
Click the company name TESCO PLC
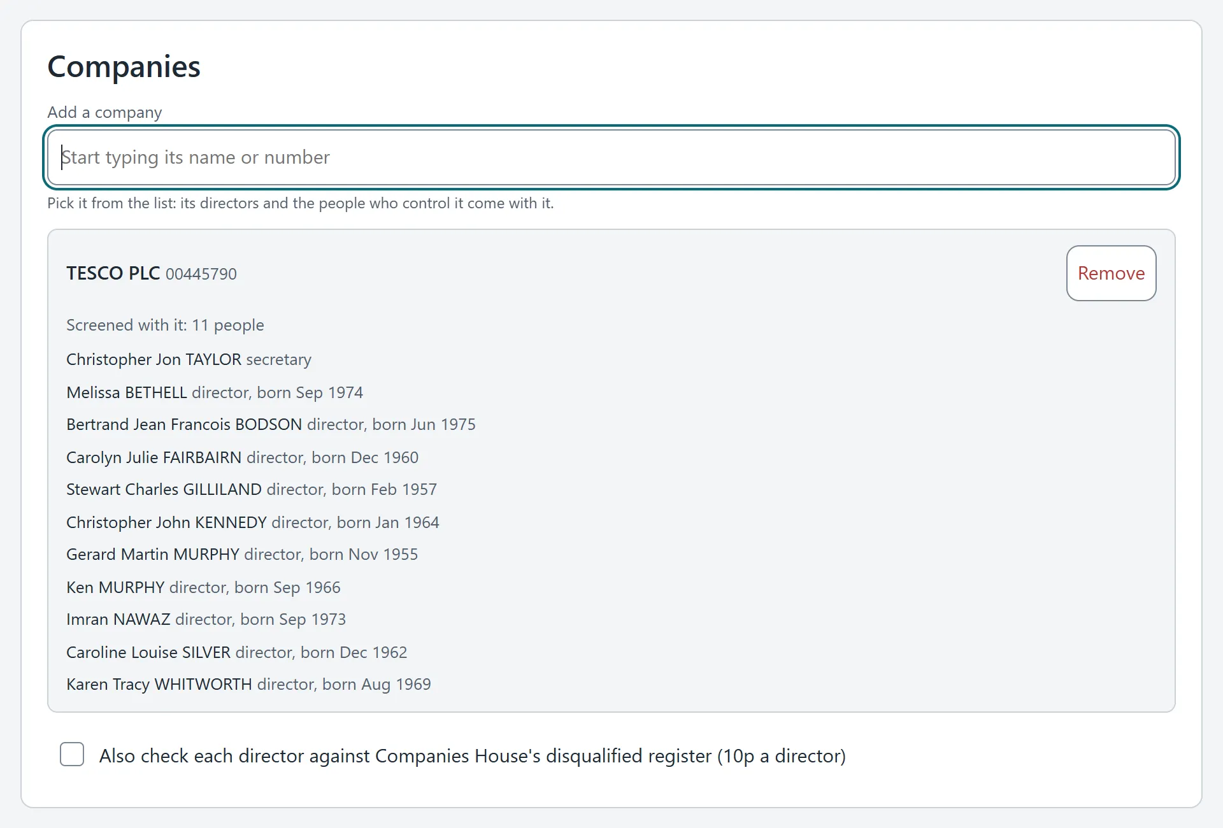113,273
